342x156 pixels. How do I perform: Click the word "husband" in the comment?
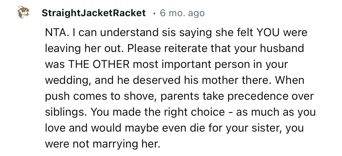pyautogui.click(x=282, y=48)
